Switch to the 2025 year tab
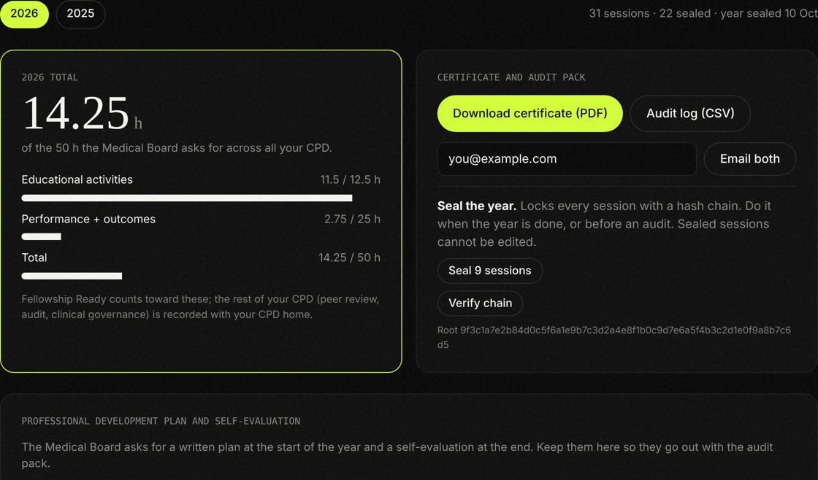Screen dimensions: 818x480 point(80,14)
